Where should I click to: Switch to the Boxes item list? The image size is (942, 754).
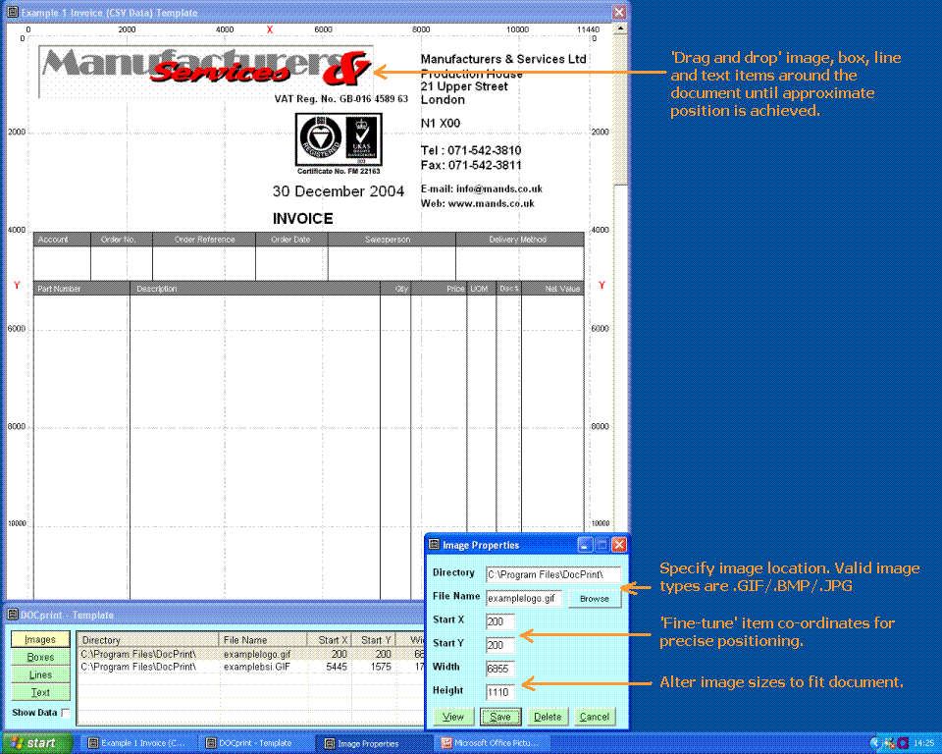pos(40,658)
